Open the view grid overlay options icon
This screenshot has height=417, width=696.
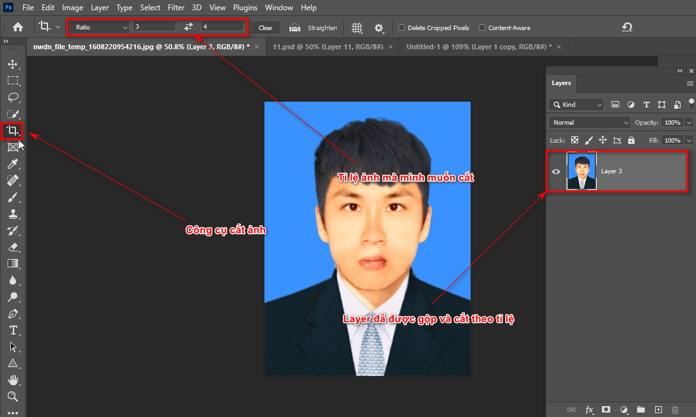click(x=357, y=28)
